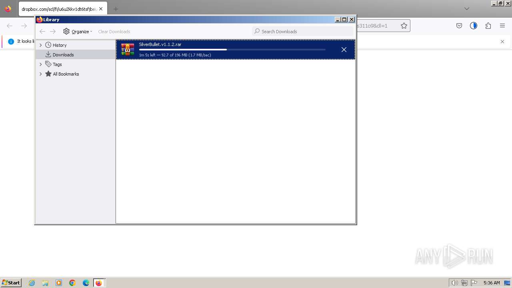Screen dimensions: 512x288
Task: Go back in Library window
Action: pyautogui.click(x=42, y=32)
